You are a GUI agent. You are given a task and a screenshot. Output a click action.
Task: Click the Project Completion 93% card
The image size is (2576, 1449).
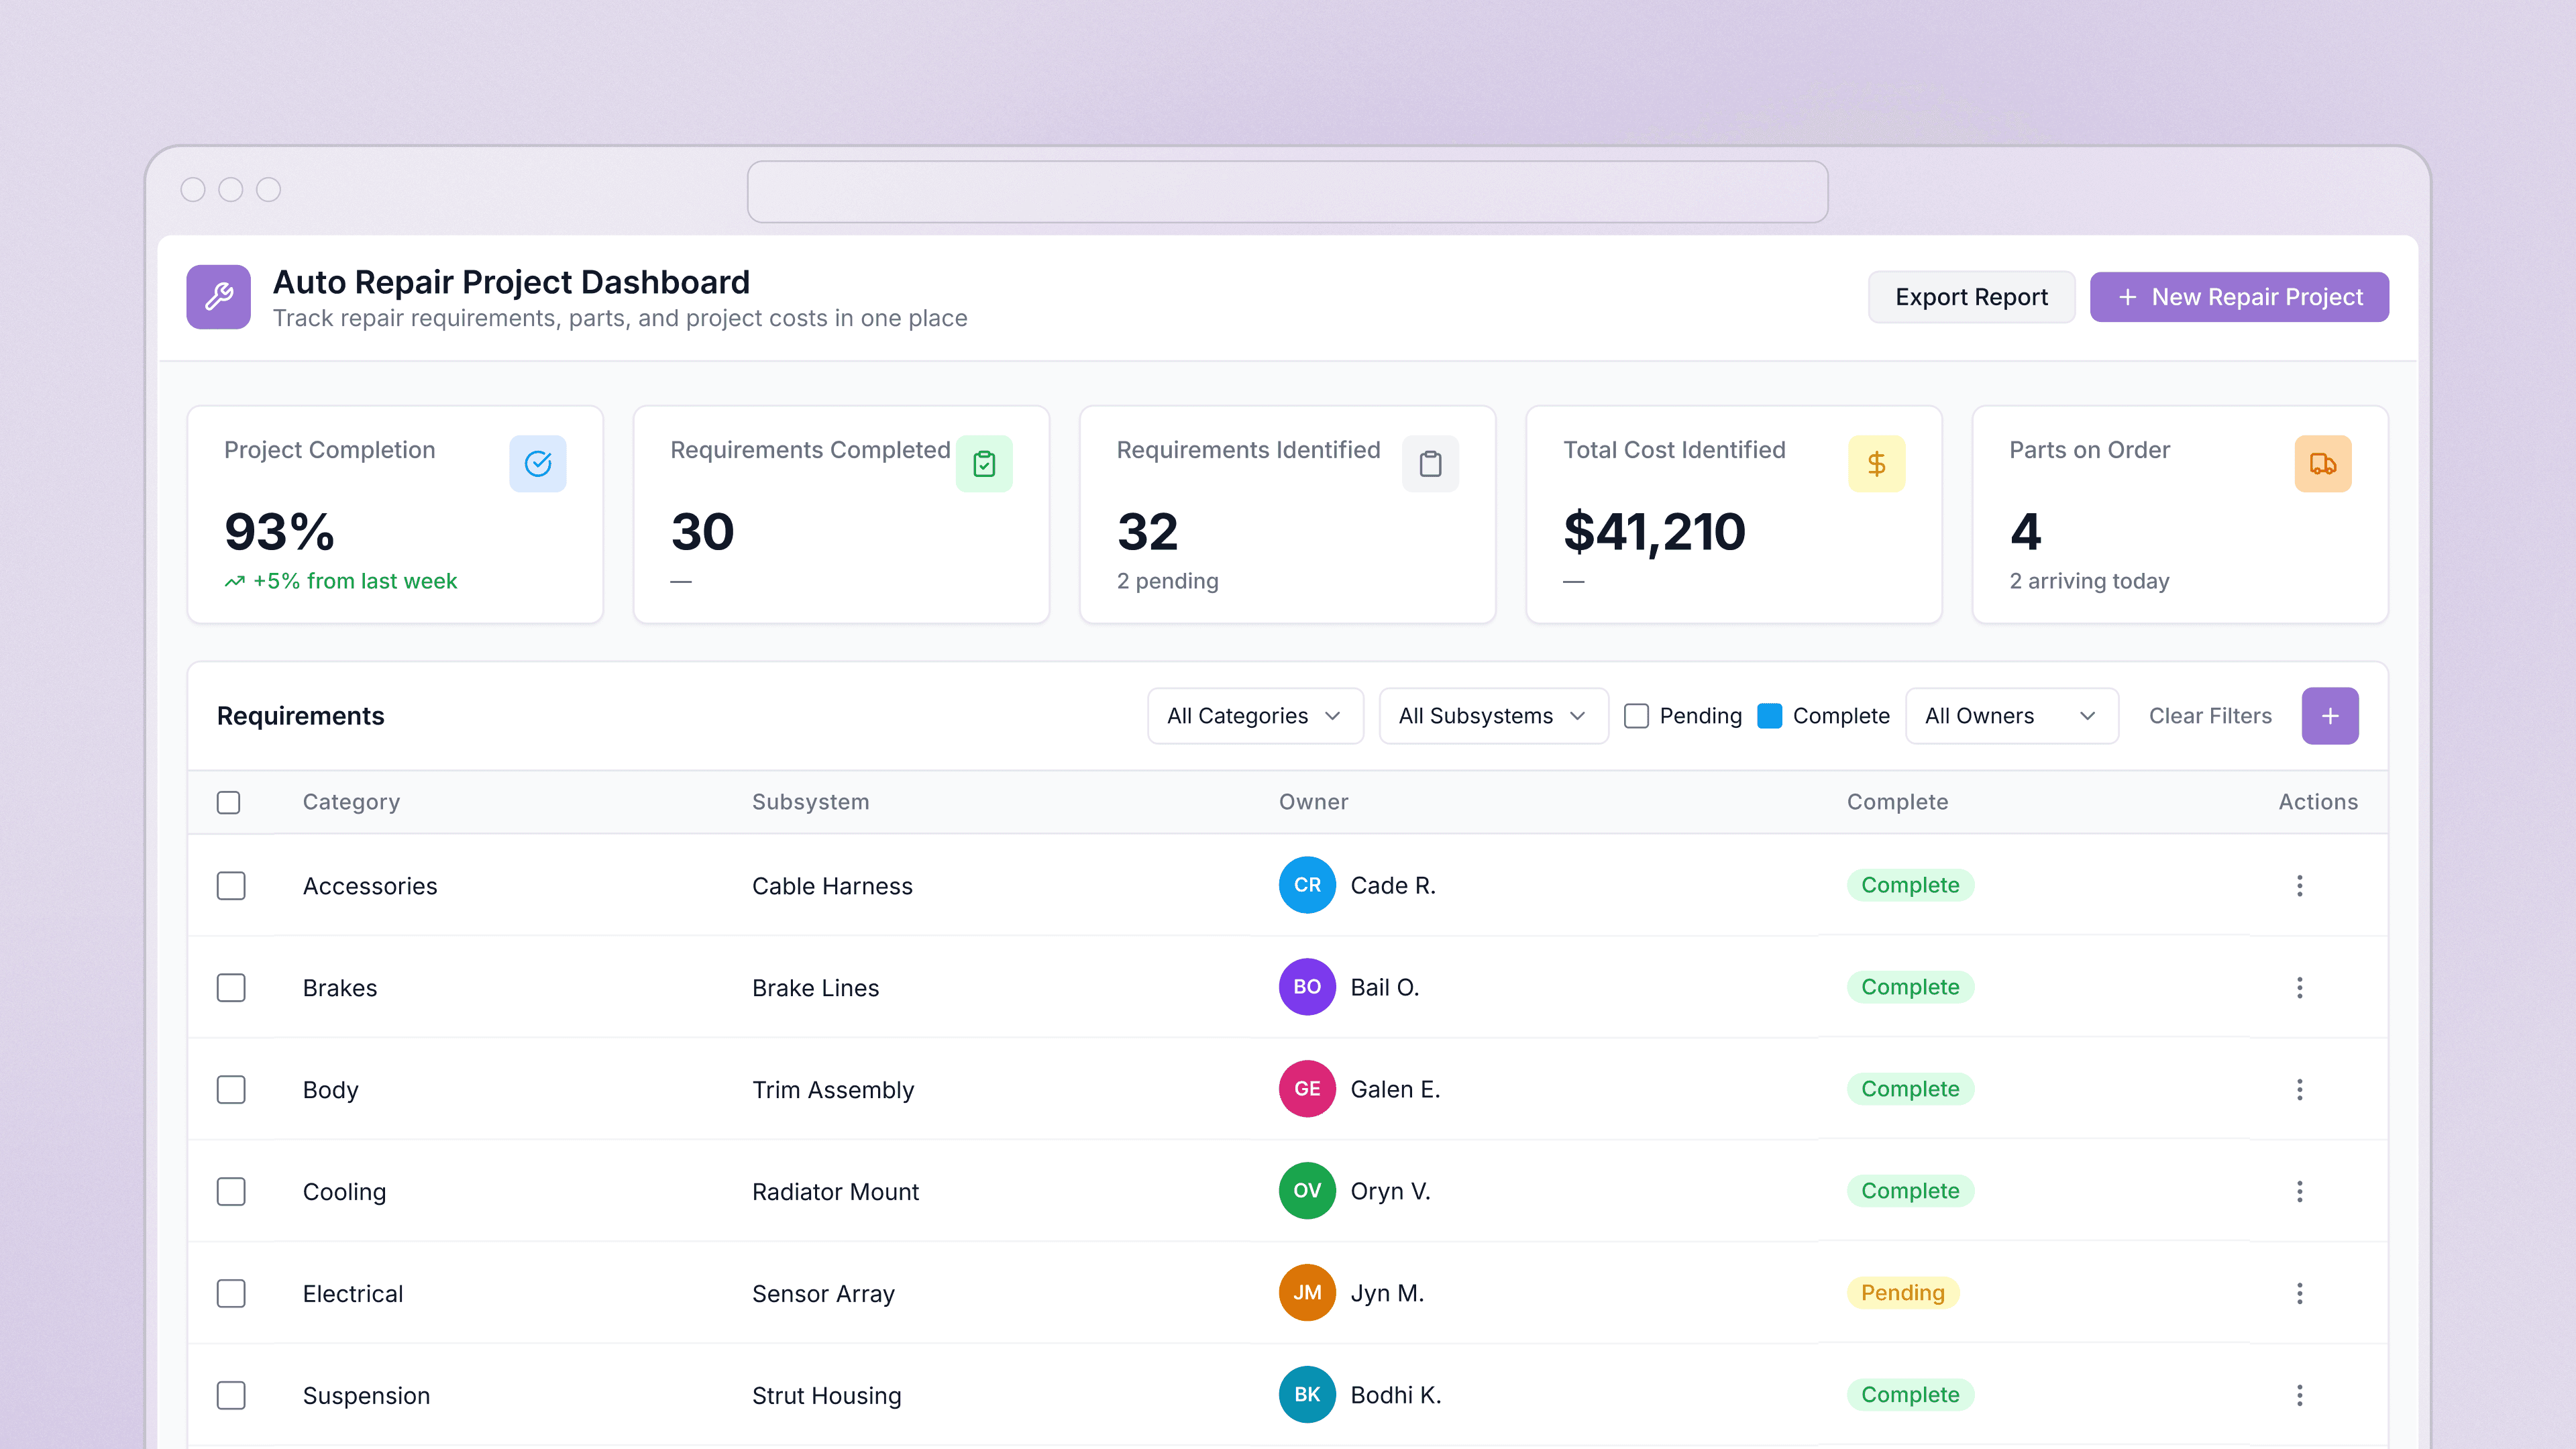point(395,515)
